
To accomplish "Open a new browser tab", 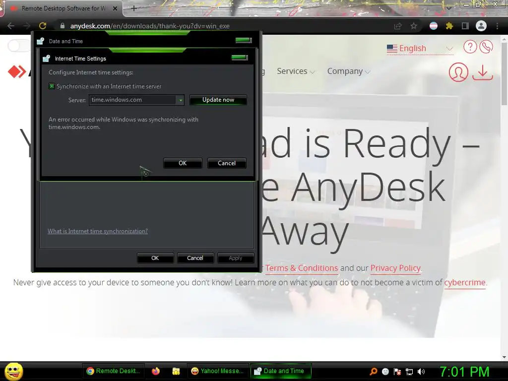I will coord(134,8).
